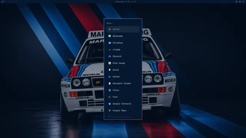Open Discord from its purple icon

[110, 56]
